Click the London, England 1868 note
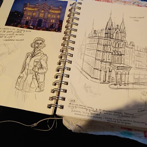 [x=135, y=19]
